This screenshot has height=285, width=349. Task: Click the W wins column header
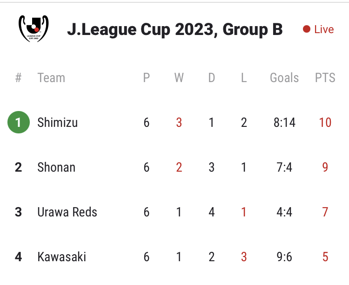(179, 78)
